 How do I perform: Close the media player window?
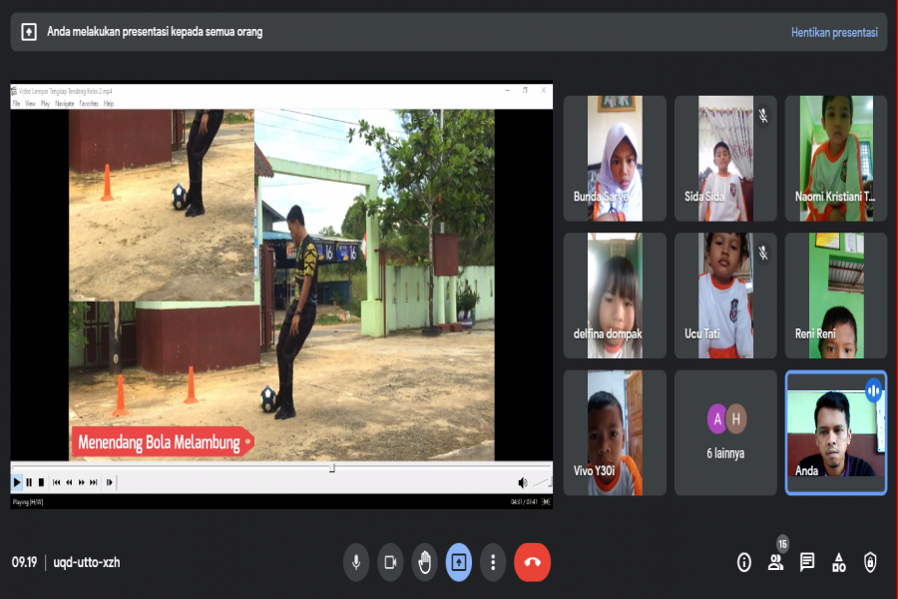point(544,91)
